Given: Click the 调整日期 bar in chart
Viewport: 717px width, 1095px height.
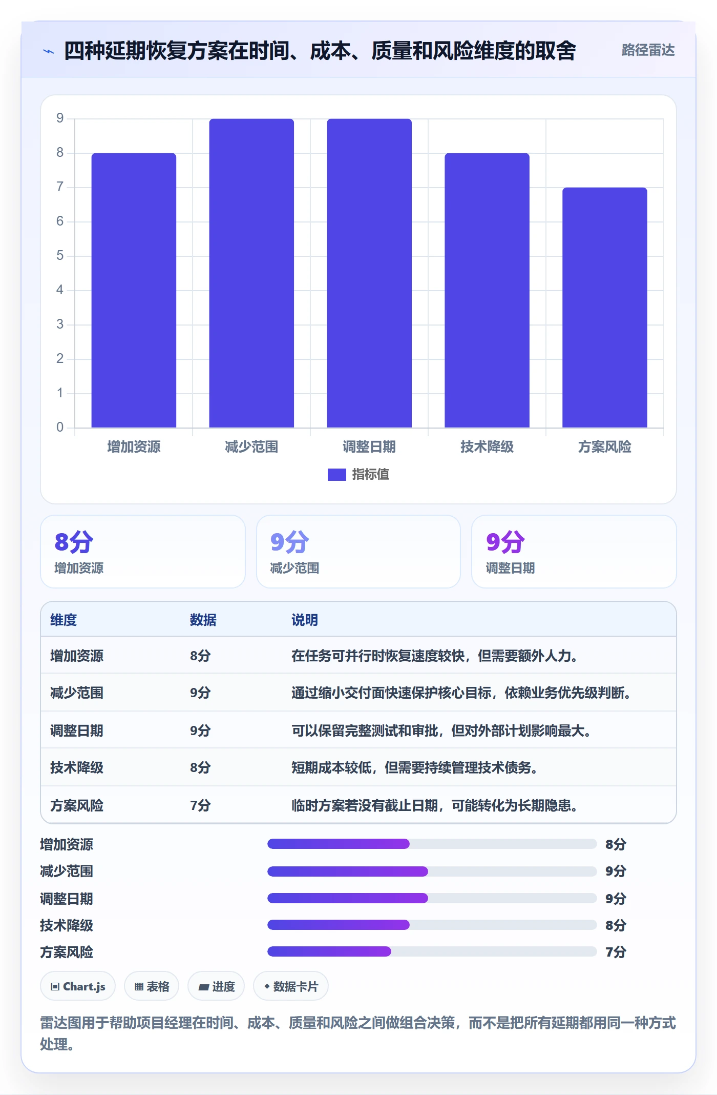Looking at the screenshot, I should 369,273.
